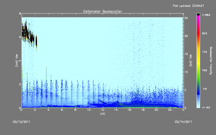Click the "25" tick on the kft axis

click(186, 18)
